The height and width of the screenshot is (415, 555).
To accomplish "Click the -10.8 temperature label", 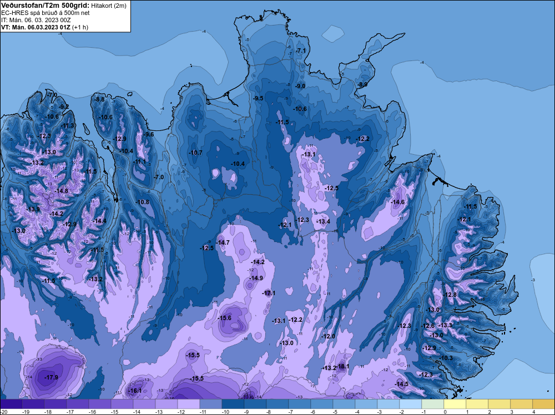I will (143, 202).
